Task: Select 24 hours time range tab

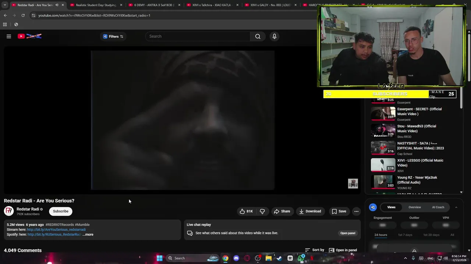Action: 380,235
